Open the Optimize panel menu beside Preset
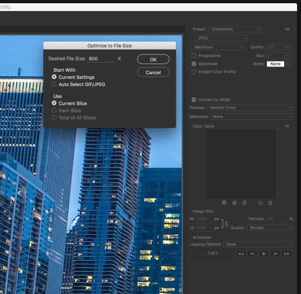Viewport: 301px width, 294px height. 286,29
